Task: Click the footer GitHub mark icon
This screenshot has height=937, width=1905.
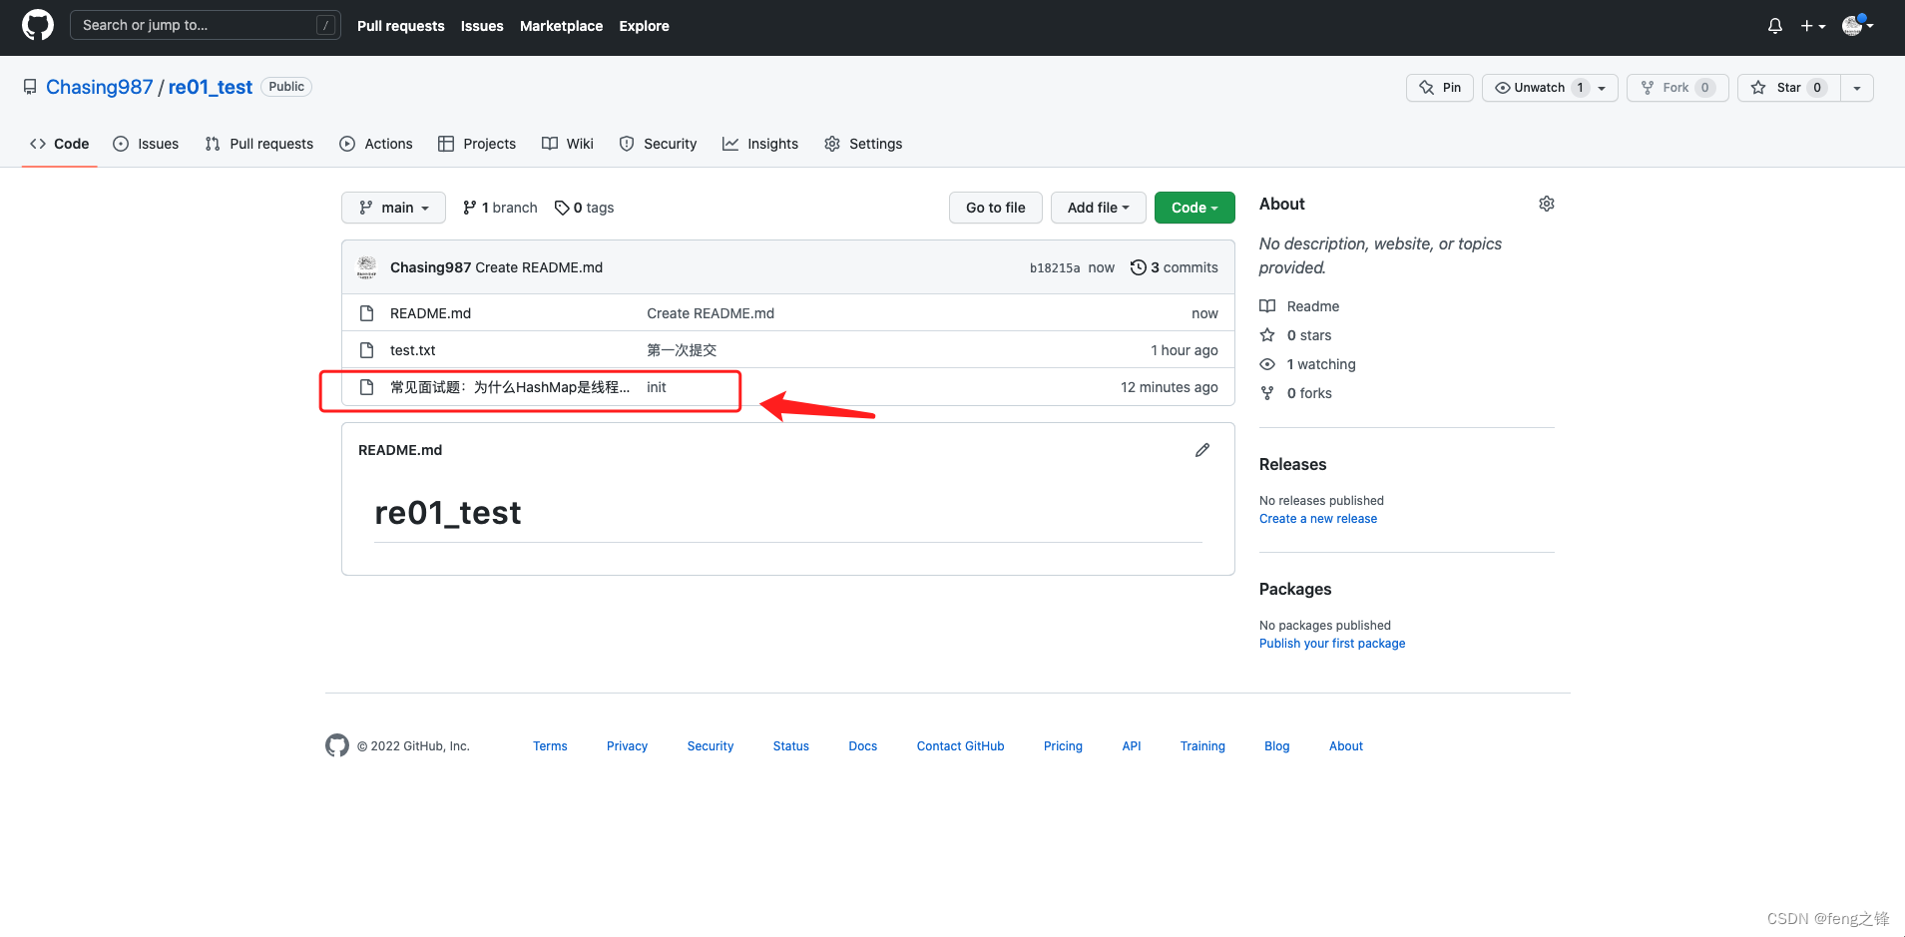Action: coord(337,745)
